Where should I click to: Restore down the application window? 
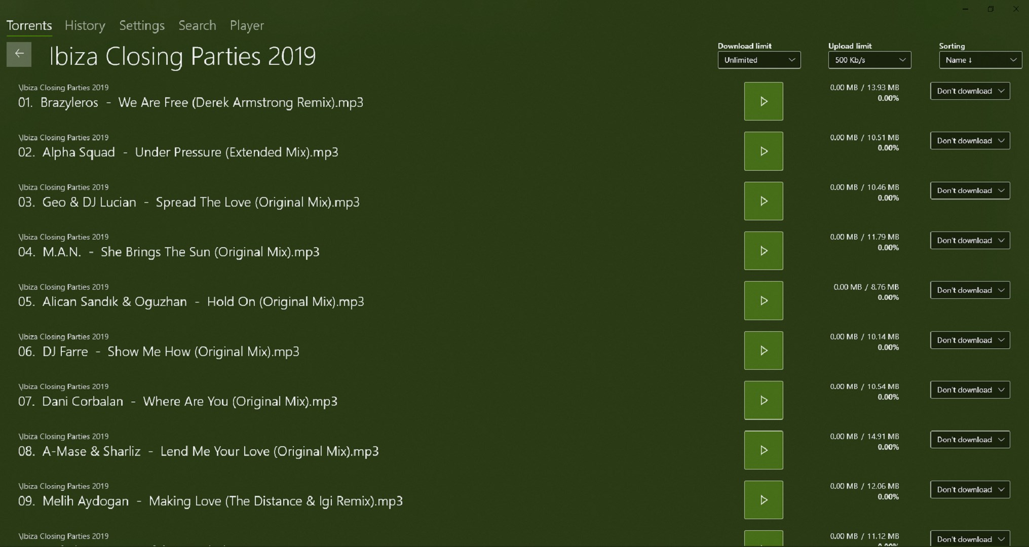click(990, 9)
